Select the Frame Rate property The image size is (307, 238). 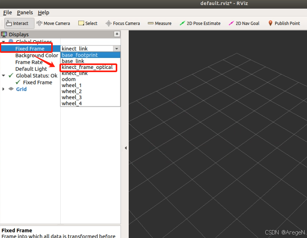29,62
